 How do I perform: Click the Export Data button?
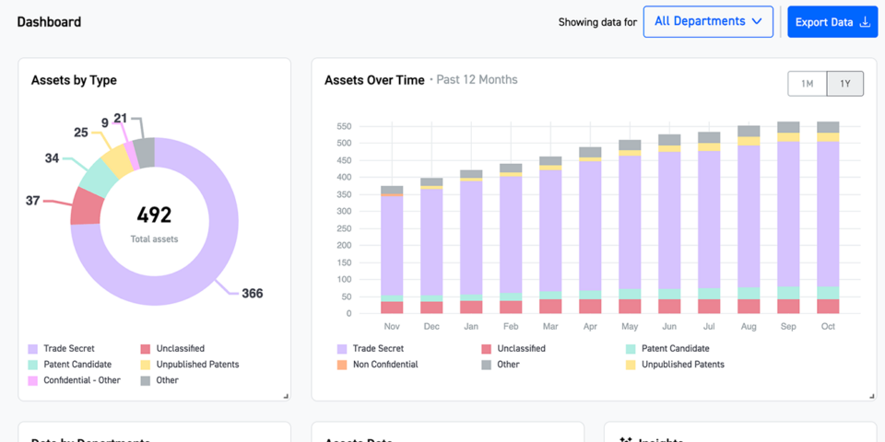point(832,22)
